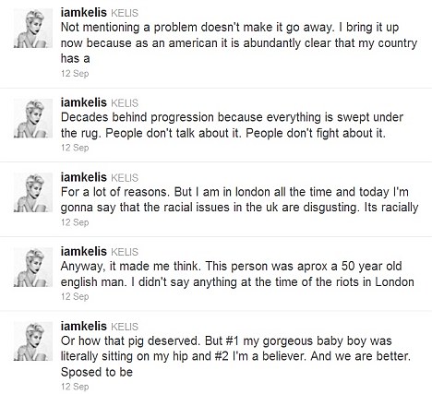Click iamkelis username above 'Anyway, it made me think'
The height and width of the screenshot is (394, 432).
[84, 251]
